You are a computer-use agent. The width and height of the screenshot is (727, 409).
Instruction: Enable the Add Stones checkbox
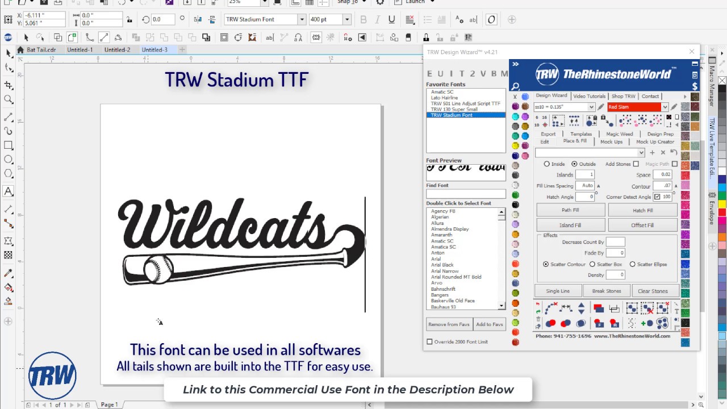pyautogui.click(x=636, y=164)
